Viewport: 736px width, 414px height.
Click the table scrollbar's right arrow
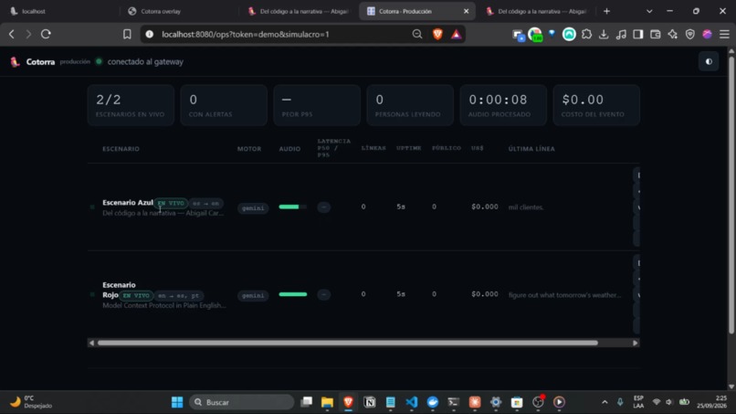click(x=635, y=343)
